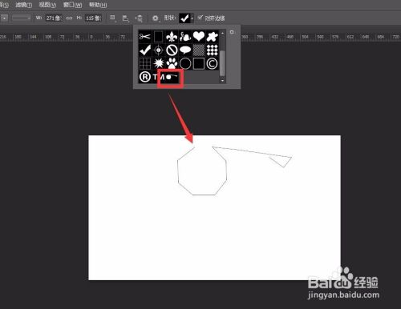Open the path alignment options

coord(125,18)
